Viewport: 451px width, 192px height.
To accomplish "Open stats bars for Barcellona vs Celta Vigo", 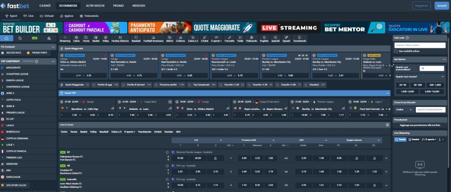I will [112, 108].
